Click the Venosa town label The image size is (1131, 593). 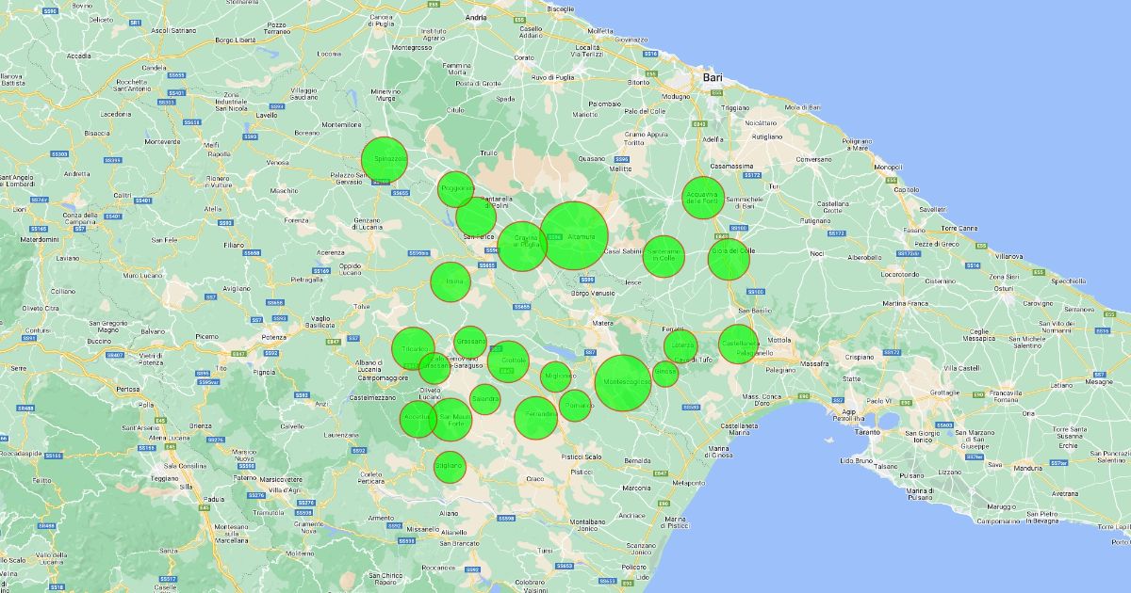pyautogui.click(x=278, y=162)
